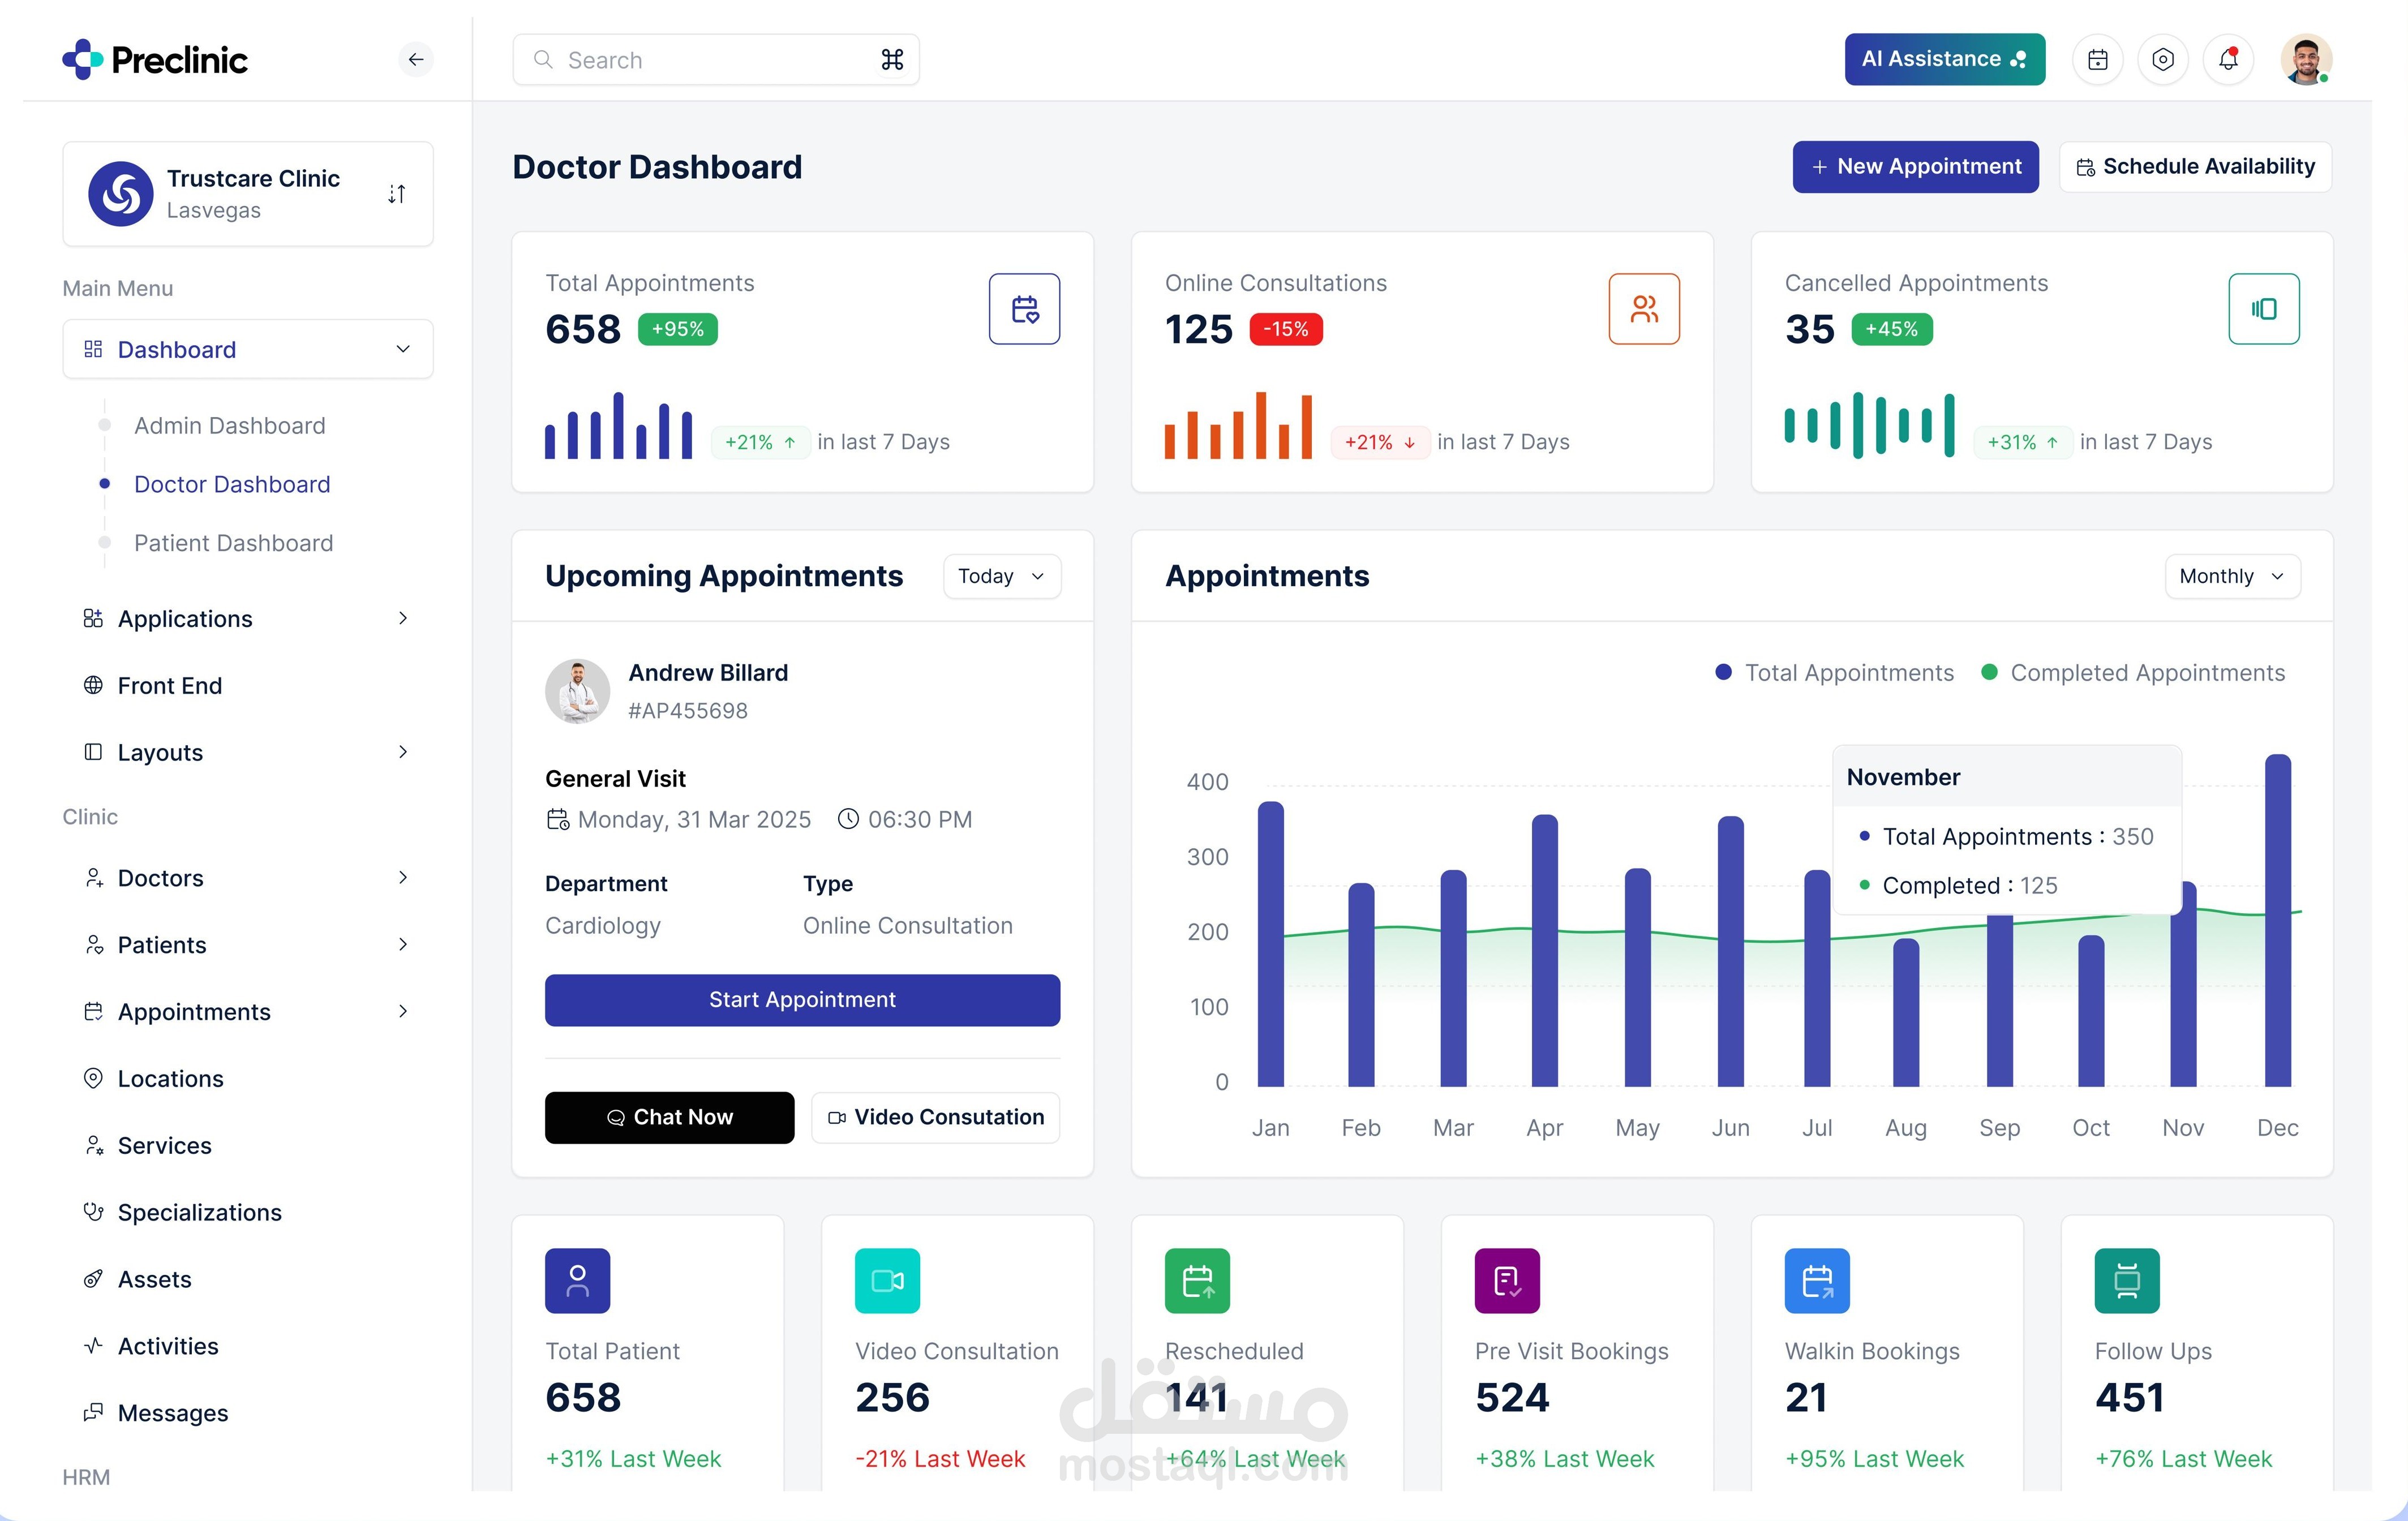2408x1521 pixels.
Task: Click Start Appointment button
Action: pos(802,1000)
